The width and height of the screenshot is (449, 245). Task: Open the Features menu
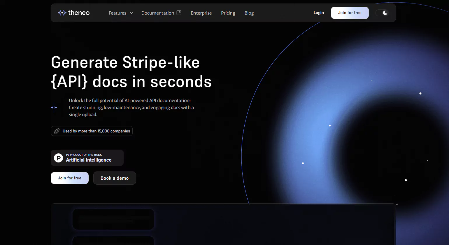click(117, 13)
